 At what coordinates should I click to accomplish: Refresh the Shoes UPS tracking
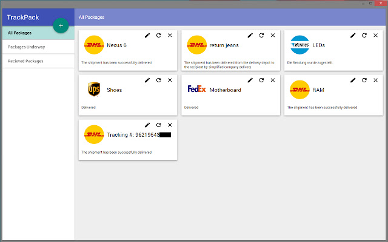pyautogui.click(x=159, y=80)
